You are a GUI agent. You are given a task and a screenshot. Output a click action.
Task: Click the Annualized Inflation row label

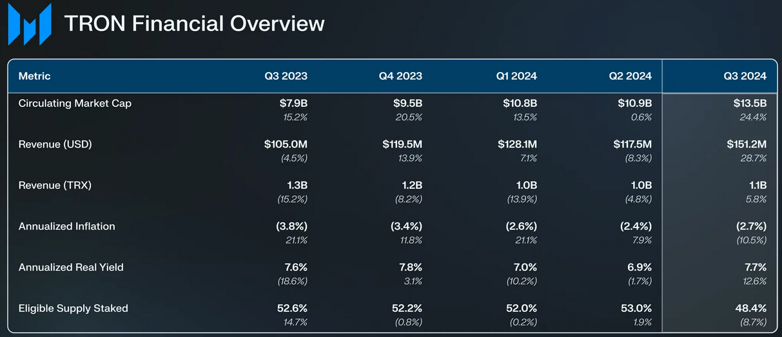pos(66,226)
